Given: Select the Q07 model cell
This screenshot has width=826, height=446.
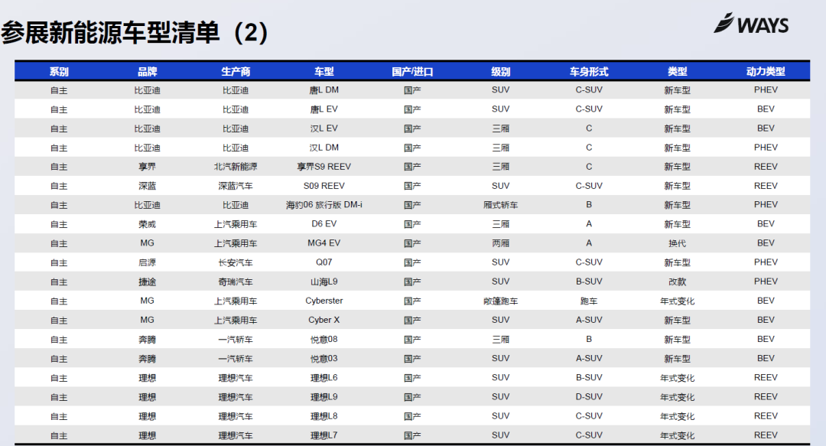Looking at the screenshot, I should 324,262.
